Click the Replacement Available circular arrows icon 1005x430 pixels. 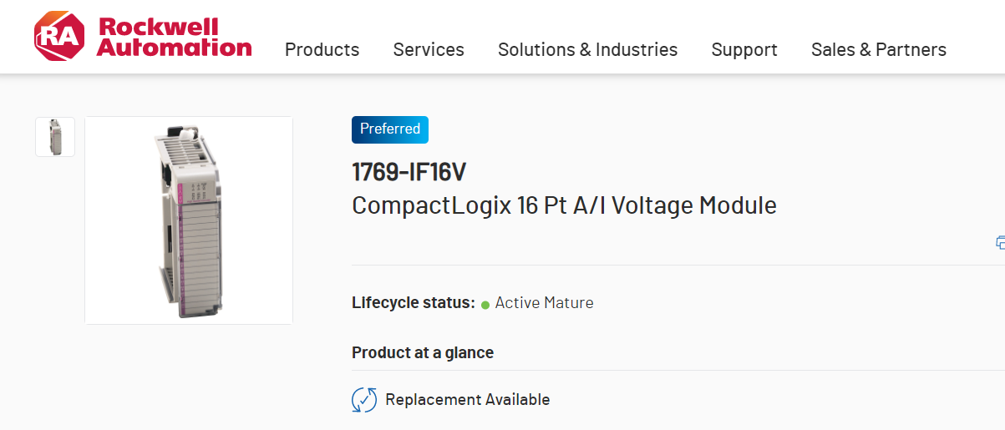[364, 400]
